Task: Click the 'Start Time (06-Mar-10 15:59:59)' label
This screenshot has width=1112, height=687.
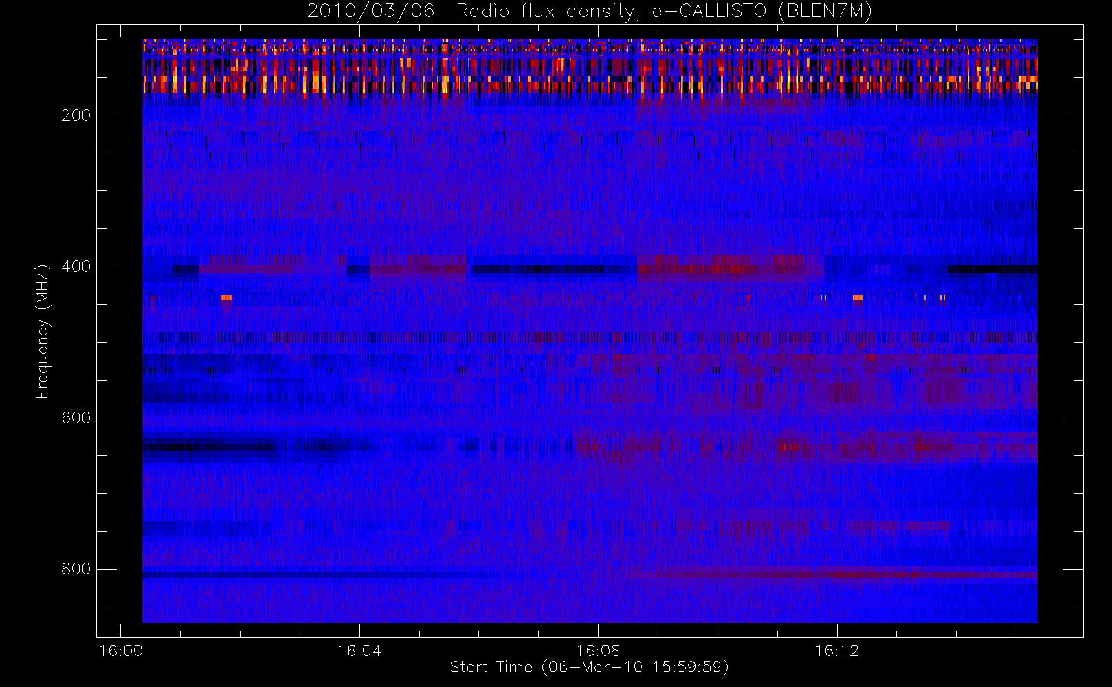Action: 589,667
